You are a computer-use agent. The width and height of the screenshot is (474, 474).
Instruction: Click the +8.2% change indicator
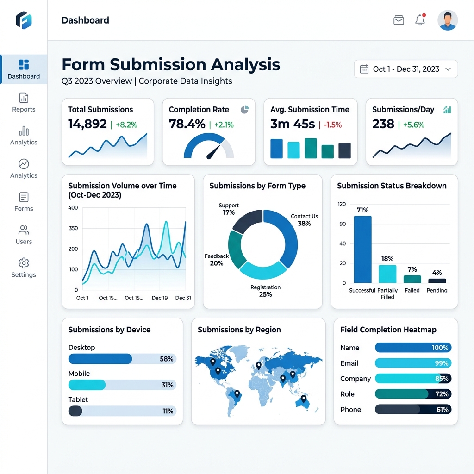[x=126, y=125]
